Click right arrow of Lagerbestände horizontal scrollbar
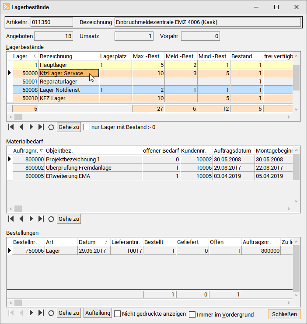 coord(289,117)
